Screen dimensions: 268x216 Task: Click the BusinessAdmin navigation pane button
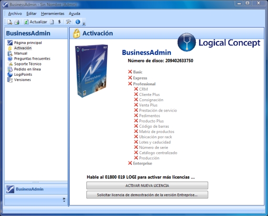pos(36,189)
